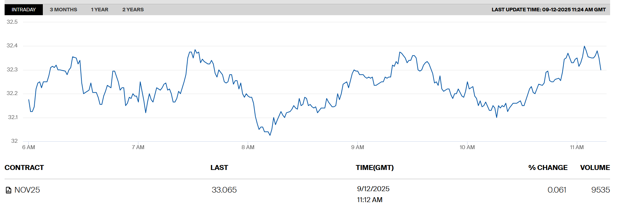Image resolution: width=620 pixels, height=206 pixels.
Task: Switch to the INTRADAY tab
Action: tap(24, 10)
